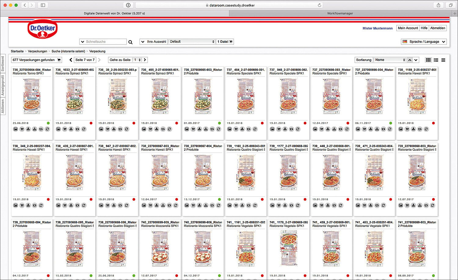Image resolution: width=458 pixels, height=280 pixels.
Task: Open image preview on 736_455 Ristorante Spinaci card
Action: pyautogui.click(x=144, y=129)
